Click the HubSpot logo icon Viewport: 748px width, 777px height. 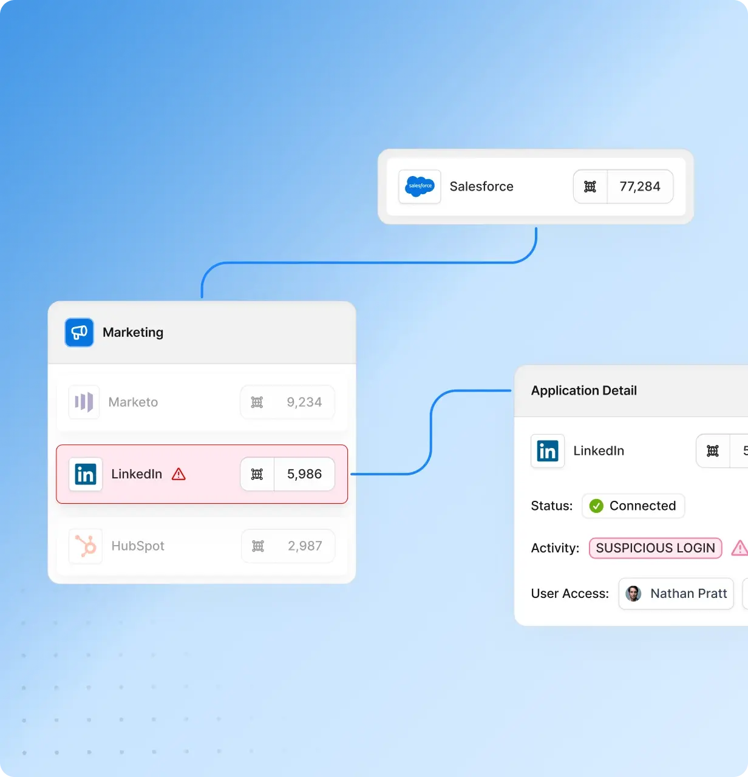[85, 546]
